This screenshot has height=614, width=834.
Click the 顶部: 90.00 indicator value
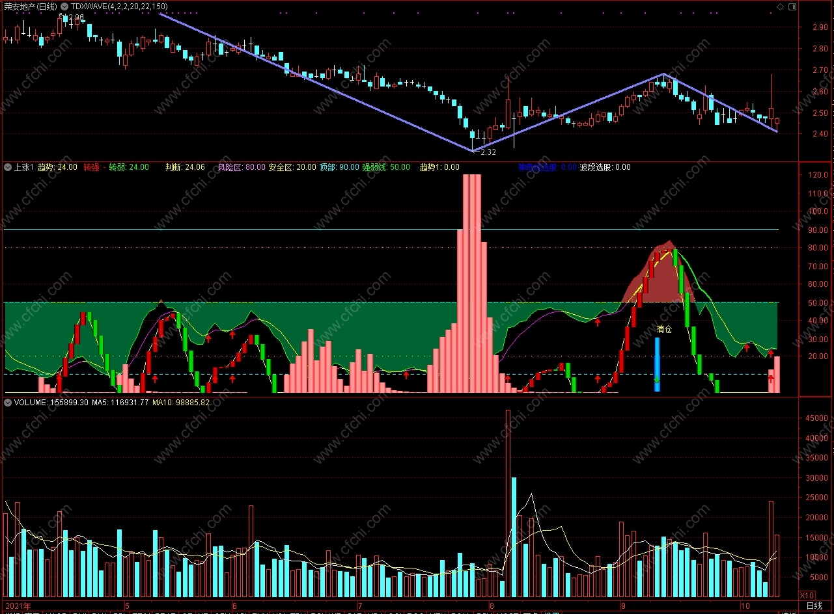point(339,167)
